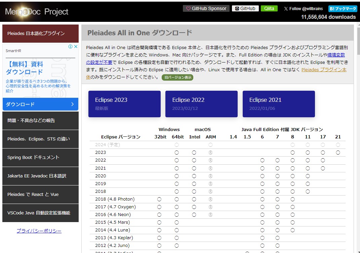The height and width of the screenshot is (253, 360).
Task: Follow @willbrains on X
Action: pos(303,8)
